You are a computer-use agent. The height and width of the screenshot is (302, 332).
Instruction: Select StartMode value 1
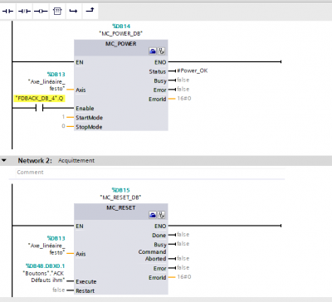[x=63, y=117]
